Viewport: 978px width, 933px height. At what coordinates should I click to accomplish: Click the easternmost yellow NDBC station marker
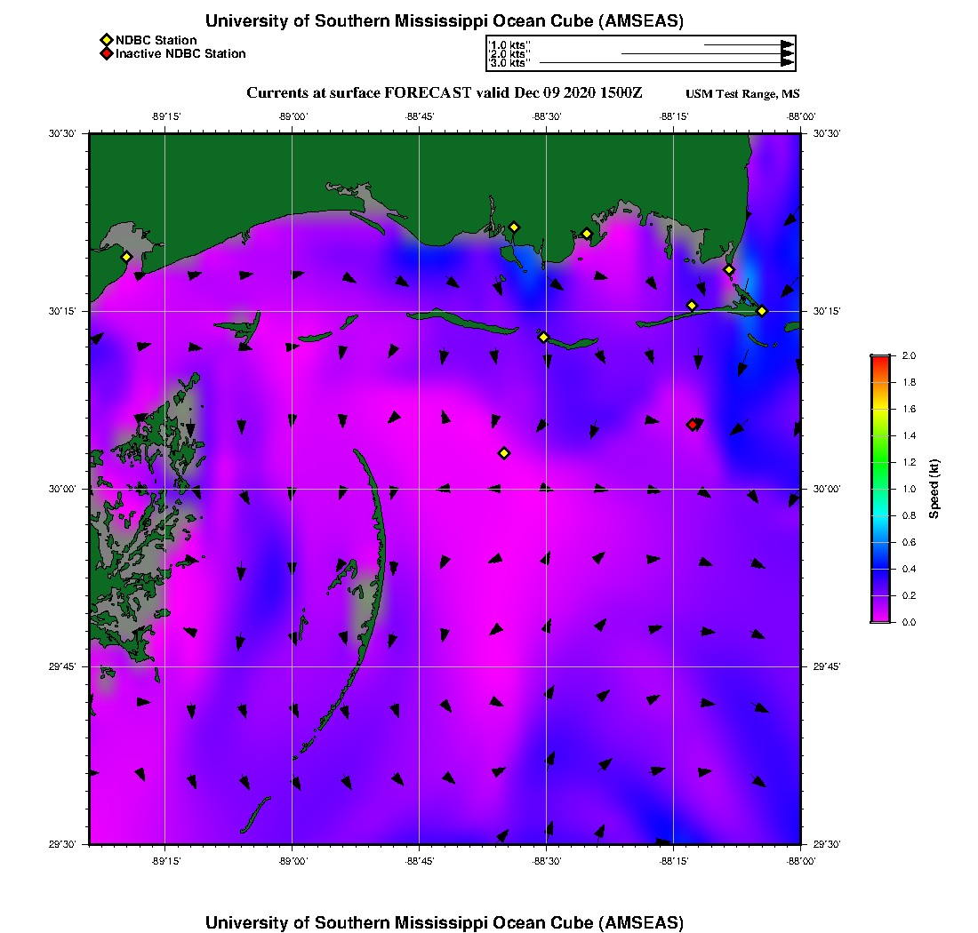click(762, 311)
